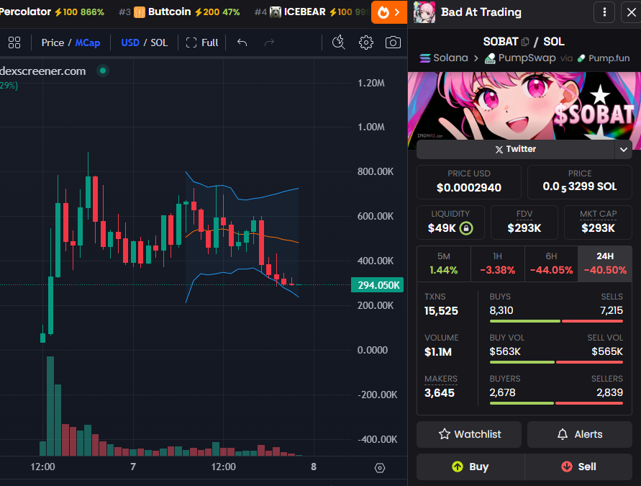Open the Pump.fun link
This screenshot has width=641, height=486.
pyautogui.click(x=604, y=58)
